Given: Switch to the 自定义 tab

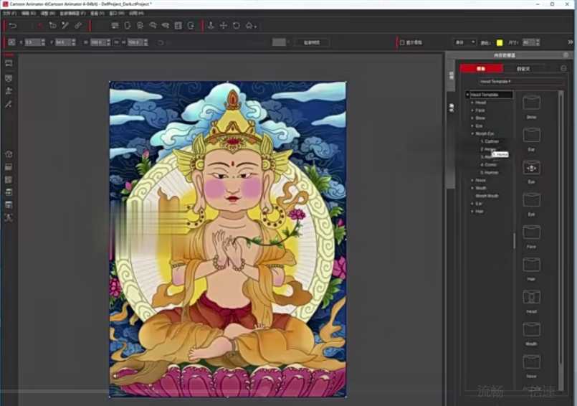Looking at the screenshot, I should click(x=523, y=69).
